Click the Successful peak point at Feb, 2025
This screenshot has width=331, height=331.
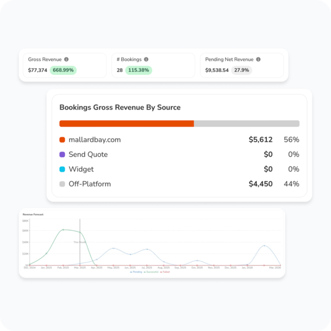tap(63, 230)
